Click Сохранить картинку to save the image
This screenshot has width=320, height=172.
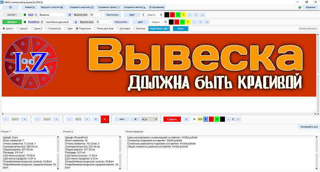pos(81,7)
